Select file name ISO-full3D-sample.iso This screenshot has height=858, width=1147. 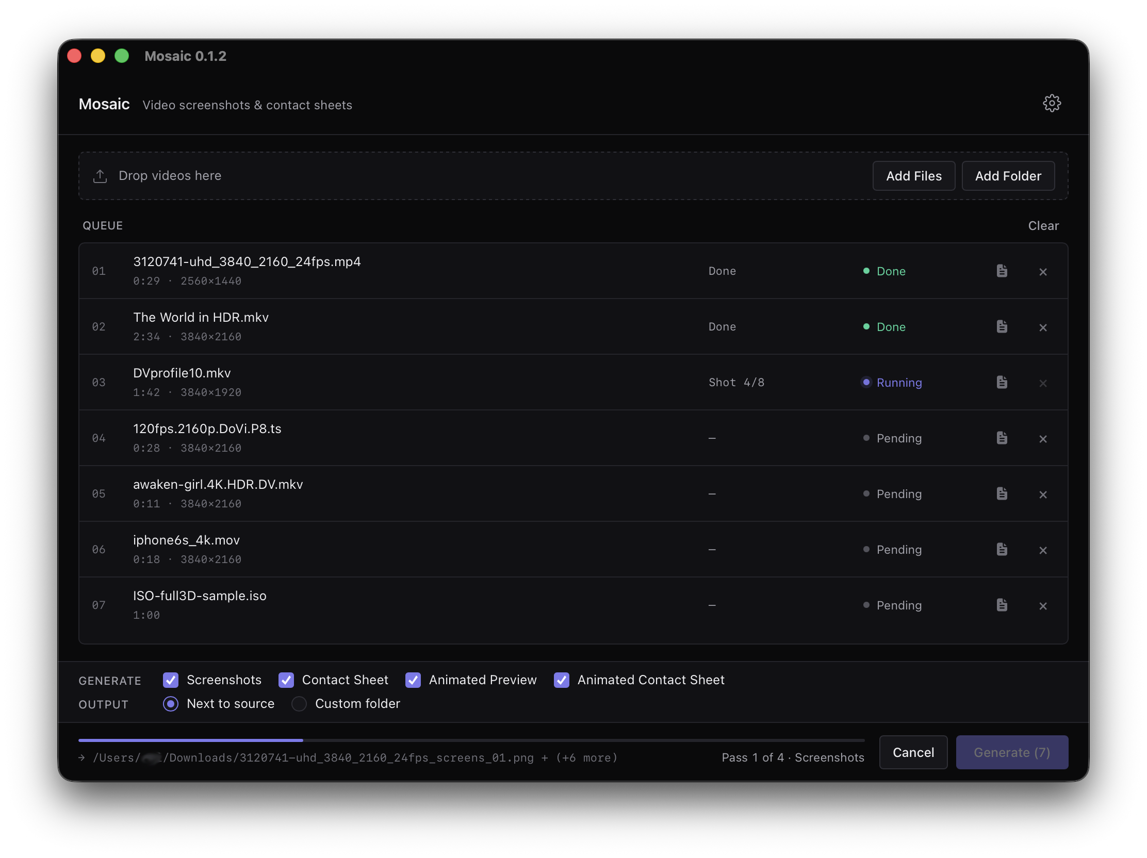(x=200, y=596)
